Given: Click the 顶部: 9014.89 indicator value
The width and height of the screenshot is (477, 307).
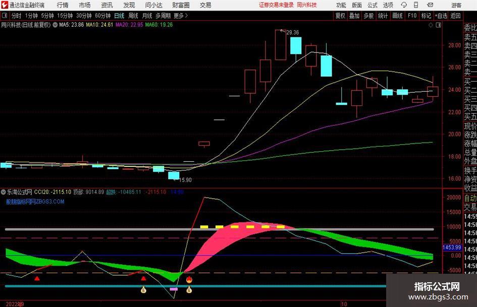Looking at the screenshot, I should tap(88, 192).
